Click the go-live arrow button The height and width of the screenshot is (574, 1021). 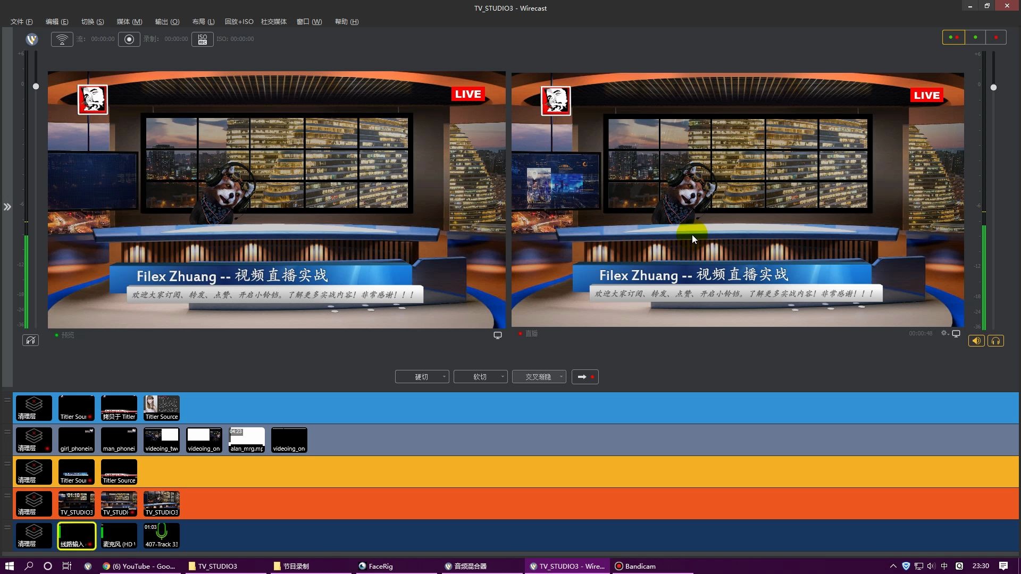[x=585, y=377]
